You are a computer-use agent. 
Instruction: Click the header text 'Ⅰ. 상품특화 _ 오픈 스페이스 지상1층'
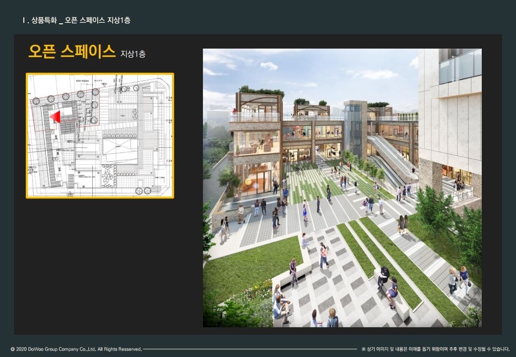tap(76, 20)
